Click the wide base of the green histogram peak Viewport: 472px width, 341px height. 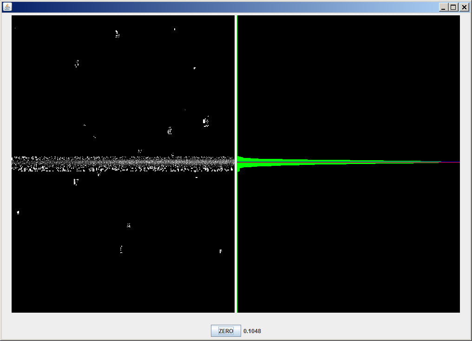pos(246,162)
